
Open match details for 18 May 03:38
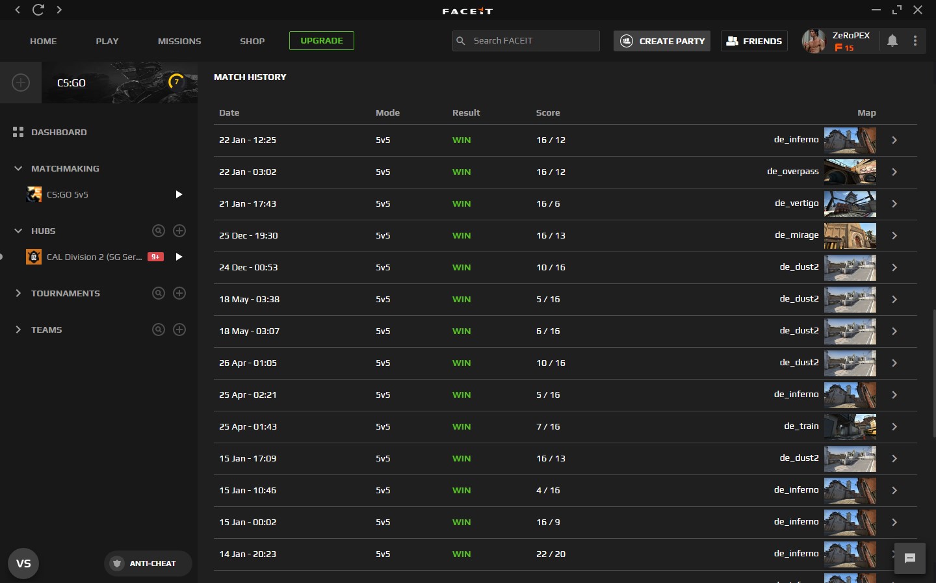(x=894, y=299)
